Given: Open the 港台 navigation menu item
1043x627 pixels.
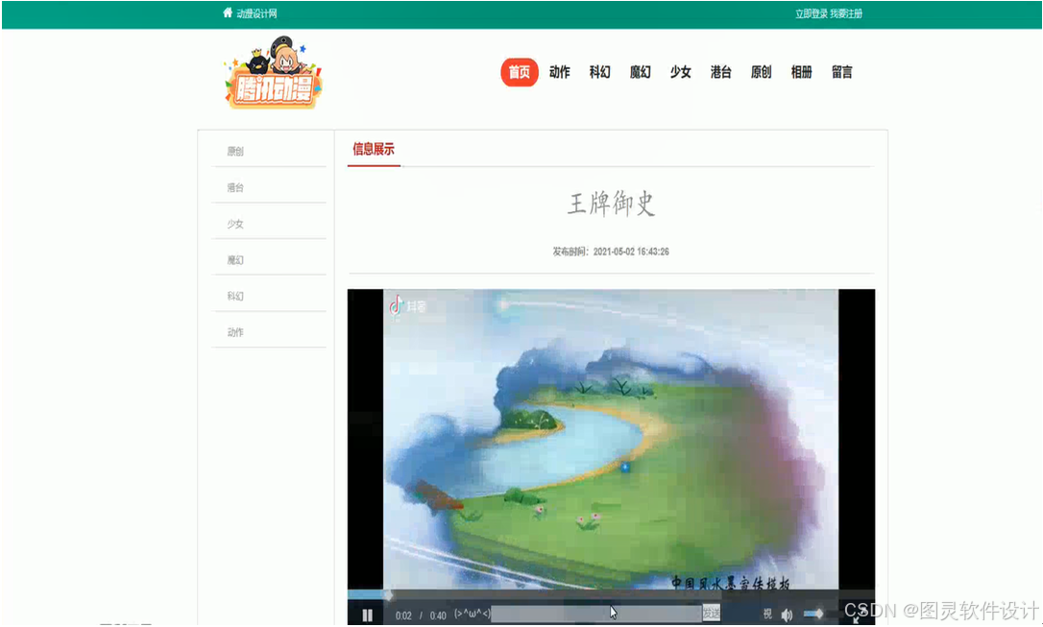Looking at the screenshot, I should click(721, 72).
